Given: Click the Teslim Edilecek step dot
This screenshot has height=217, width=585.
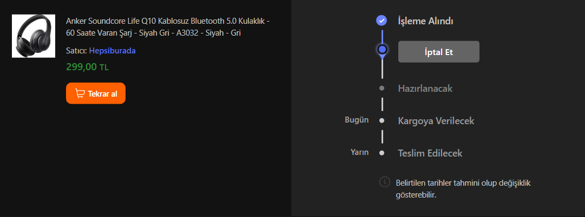Looking at the screenshot, I should pos(382,153).
